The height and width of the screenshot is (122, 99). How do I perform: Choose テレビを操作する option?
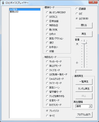click(47, 96)
